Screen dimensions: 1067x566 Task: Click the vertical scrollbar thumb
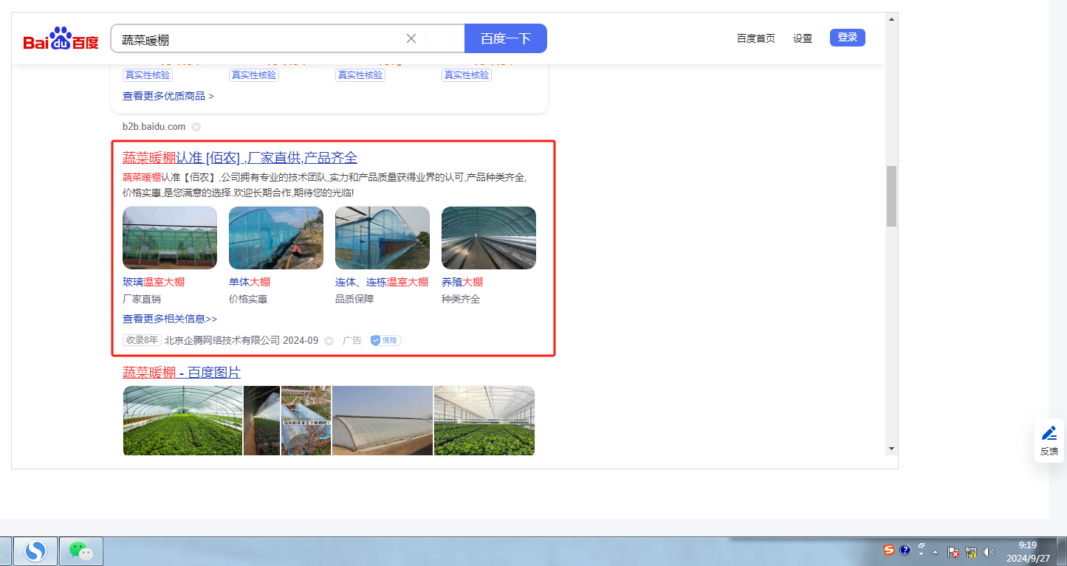(x=892, y=196)
